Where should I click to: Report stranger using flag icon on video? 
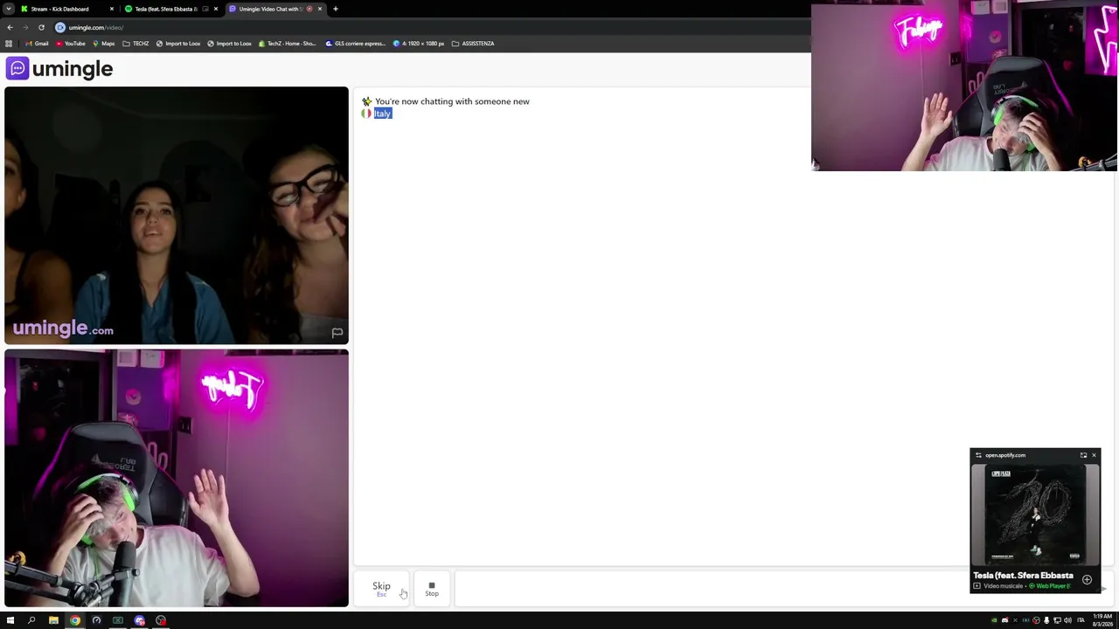(x=337, y=332)
